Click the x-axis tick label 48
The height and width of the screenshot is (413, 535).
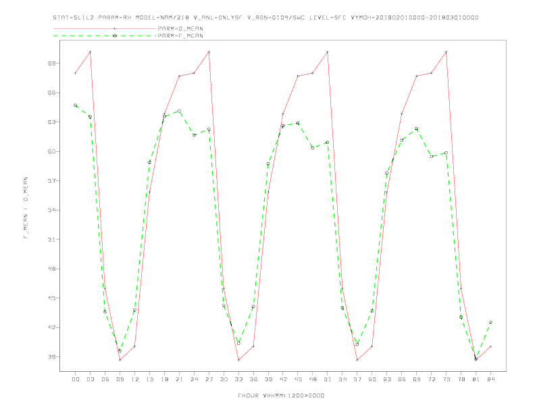313,379
